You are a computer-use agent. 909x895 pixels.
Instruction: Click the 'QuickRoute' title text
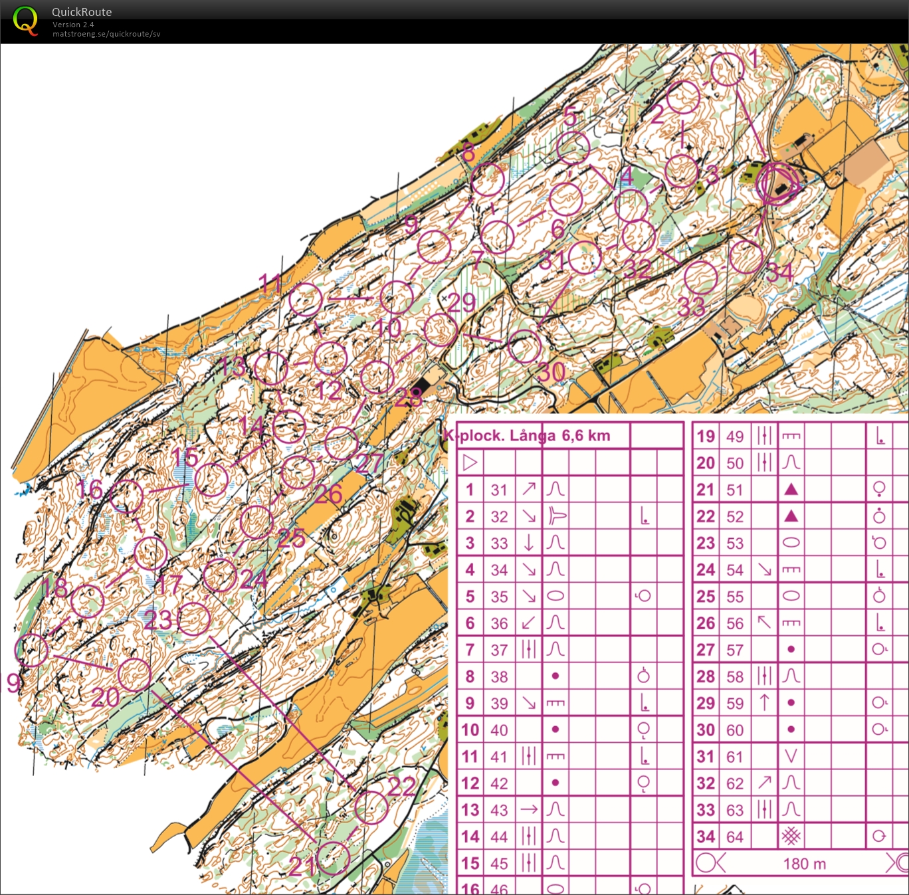(82, 12)
